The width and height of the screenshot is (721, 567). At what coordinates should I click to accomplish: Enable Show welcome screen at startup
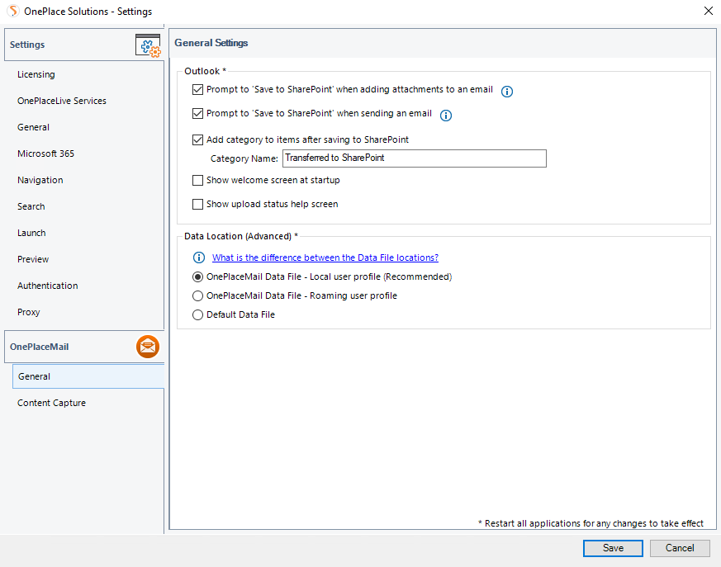tap(197, 180)
